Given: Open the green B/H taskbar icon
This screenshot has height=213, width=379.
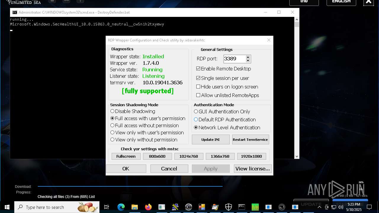Looking at the screenshot, I should [x=255, y=207].
